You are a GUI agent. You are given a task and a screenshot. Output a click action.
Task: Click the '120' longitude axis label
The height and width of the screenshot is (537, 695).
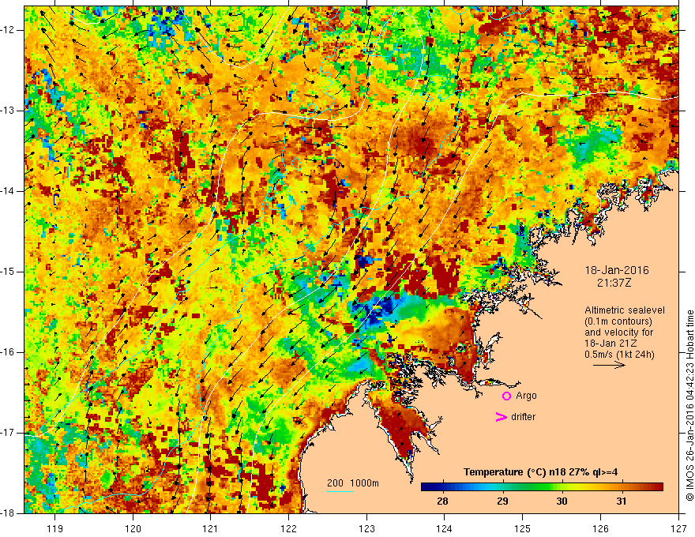tap(133, 528)
